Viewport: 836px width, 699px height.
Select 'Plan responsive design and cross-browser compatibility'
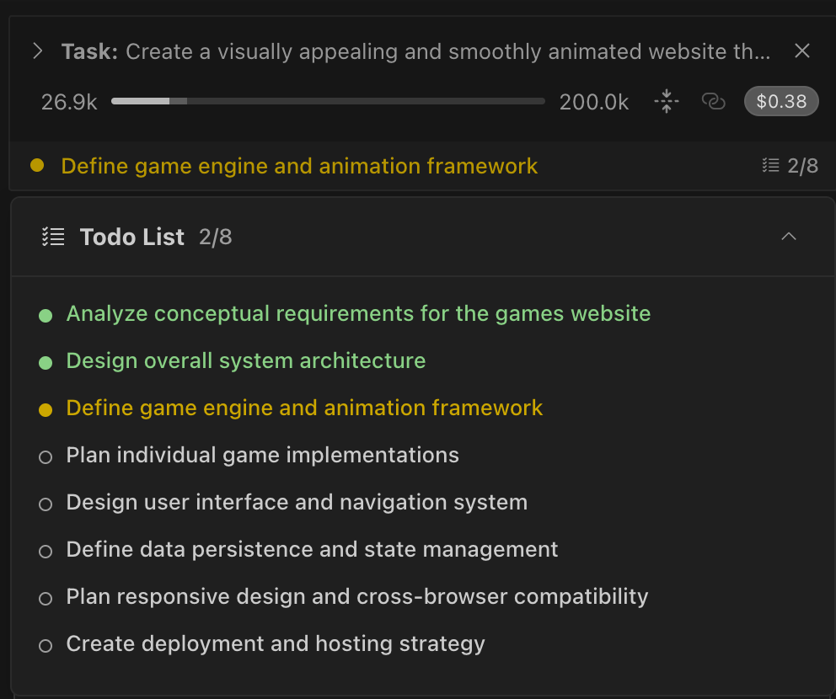pyautogui.click(x=356, y=596)
